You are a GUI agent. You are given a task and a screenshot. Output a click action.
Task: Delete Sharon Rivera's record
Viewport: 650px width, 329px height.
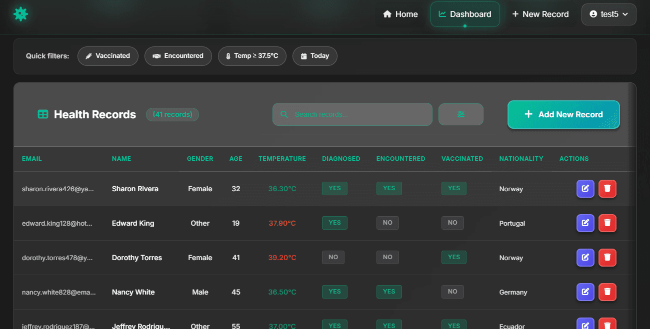(x=607, y=189)
